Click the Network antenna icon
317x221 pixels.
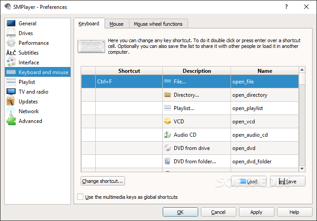11,111
